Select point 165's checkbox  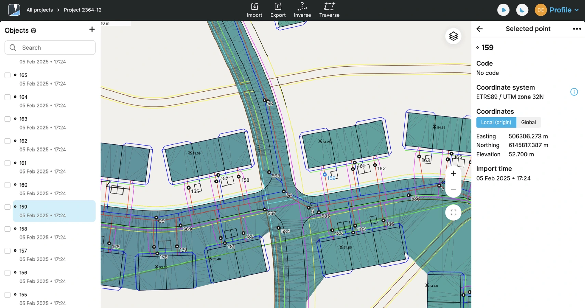tap(7, 75)
